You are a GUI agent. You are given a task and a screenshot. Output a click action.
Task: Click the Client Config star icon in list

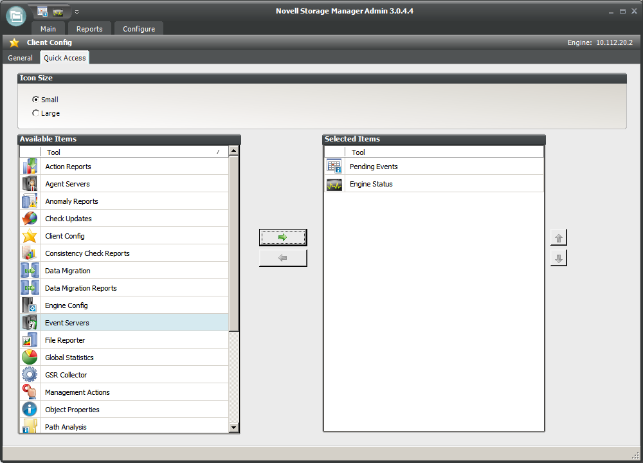point(30,236)
